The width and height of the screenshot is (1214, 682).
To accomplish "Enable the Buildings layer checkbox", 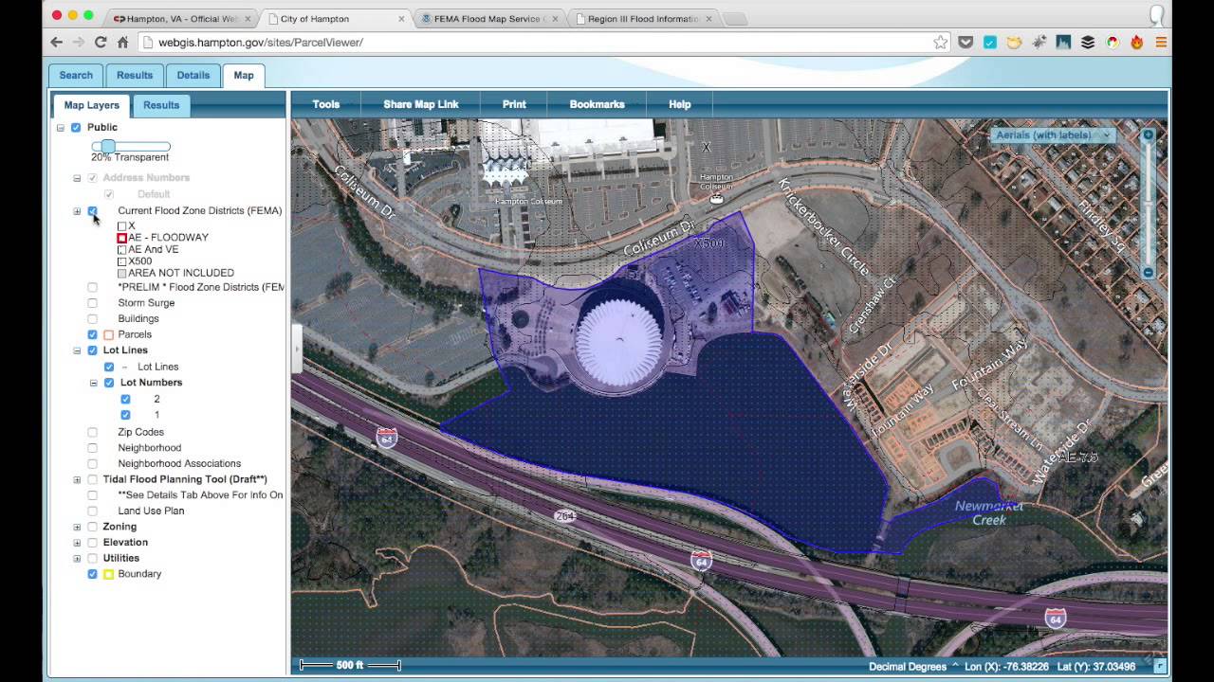I will pyautogui.click(x=92, y=319).
